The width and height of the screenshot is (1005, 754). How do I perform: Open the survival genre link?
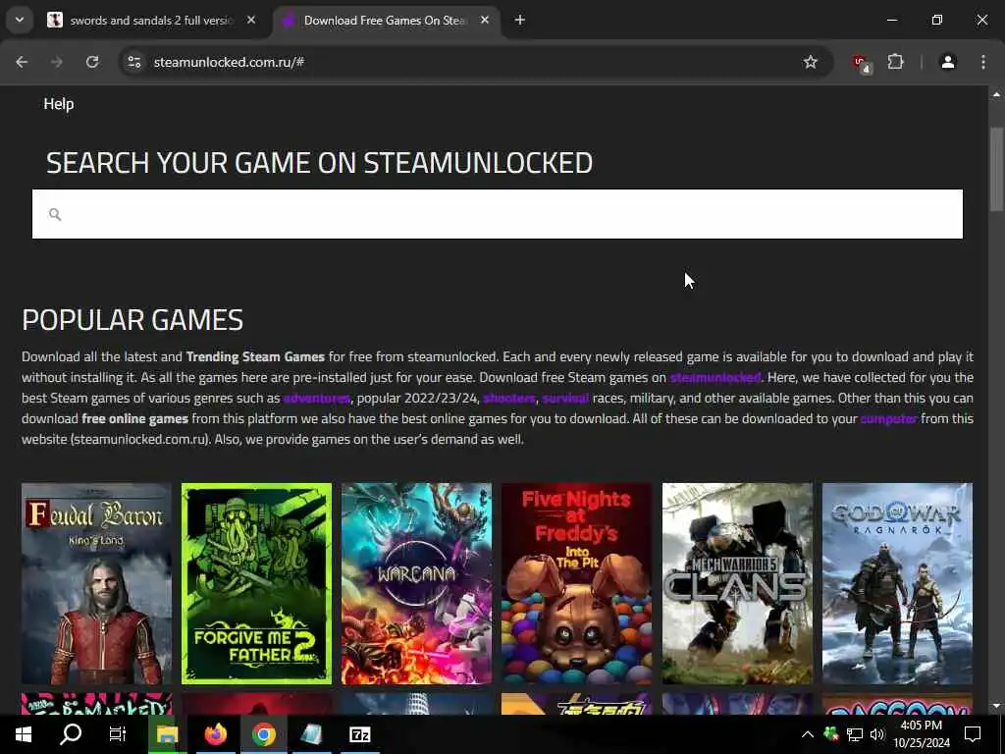(x=565, y=399)
